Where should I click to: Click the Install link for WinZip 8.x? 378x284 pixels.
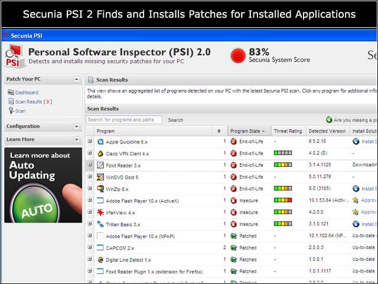point(369,189)
